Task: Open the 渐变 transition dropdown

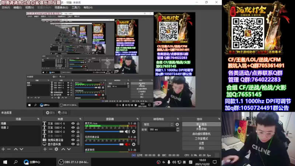Action: click(x=158, y=124)
